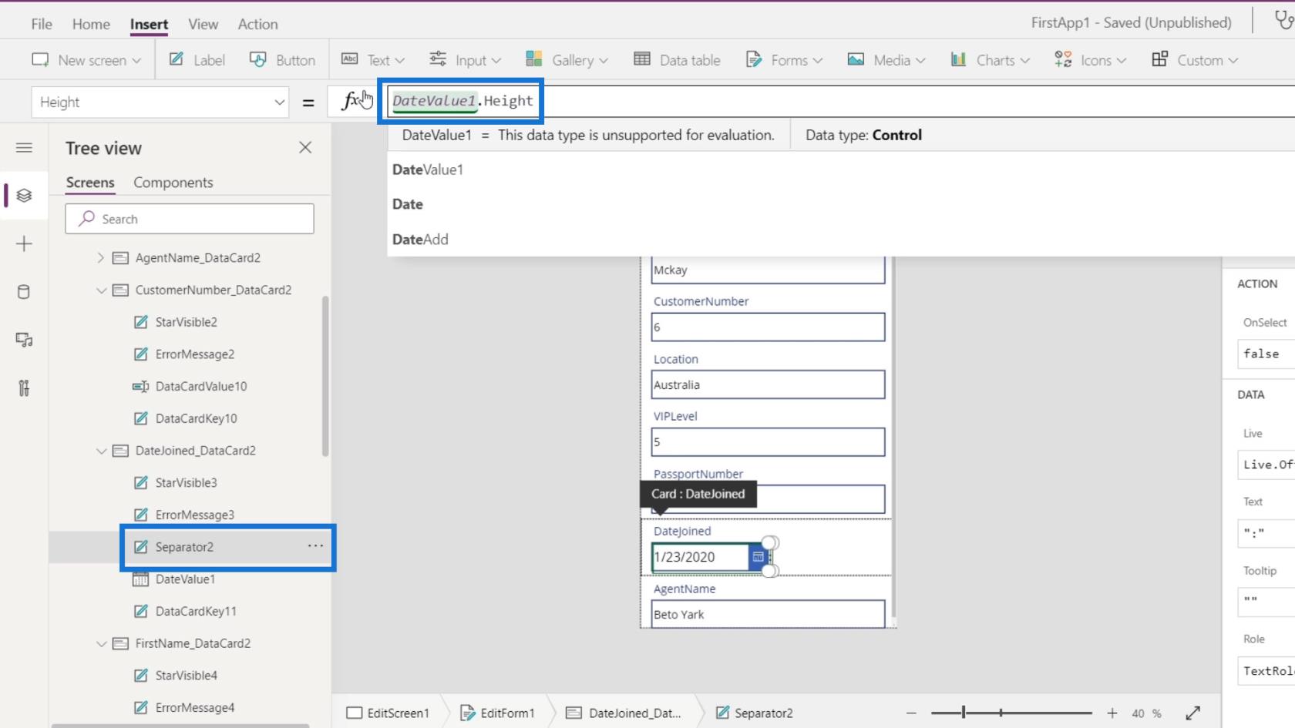Select DataCardKey11 in tree

196,611
